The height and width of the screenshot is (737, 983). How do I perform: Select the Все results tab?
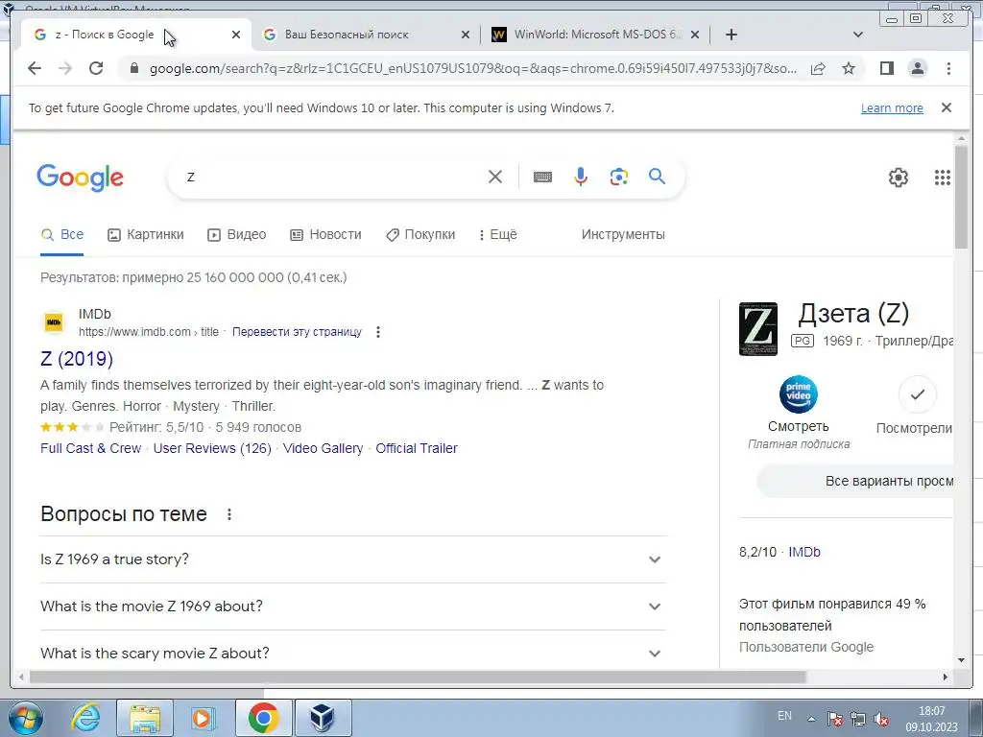click(62, 234)
